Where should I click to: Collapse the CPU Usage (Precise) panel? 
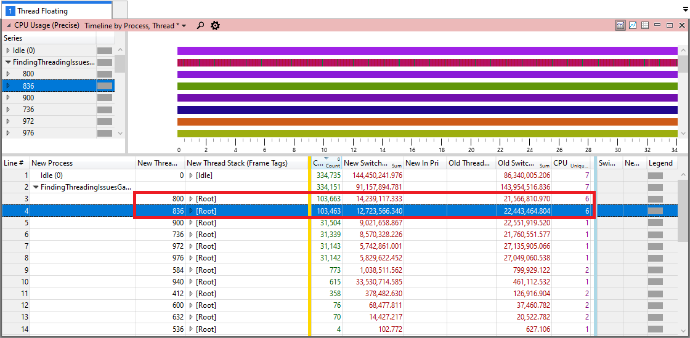[9, 25]
